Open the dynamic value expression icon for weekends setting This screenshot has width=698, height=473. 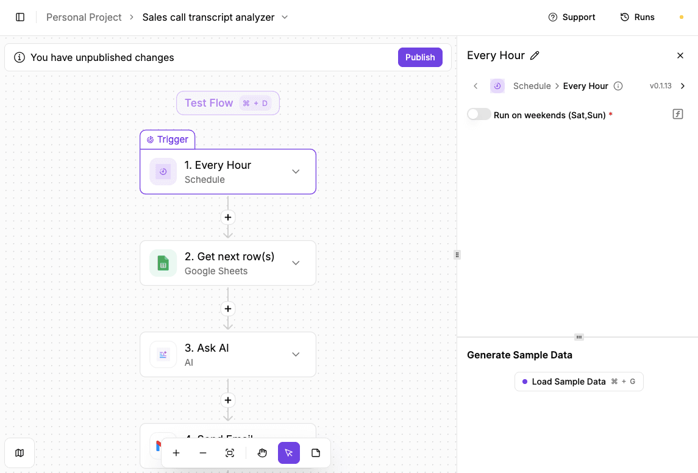pyautogui.click(x=677, y=114)
